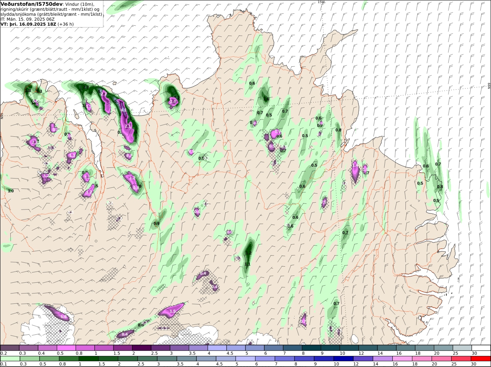Click the 30 label in rain legend row
491x367 pixels.
[x=473, y=364]
